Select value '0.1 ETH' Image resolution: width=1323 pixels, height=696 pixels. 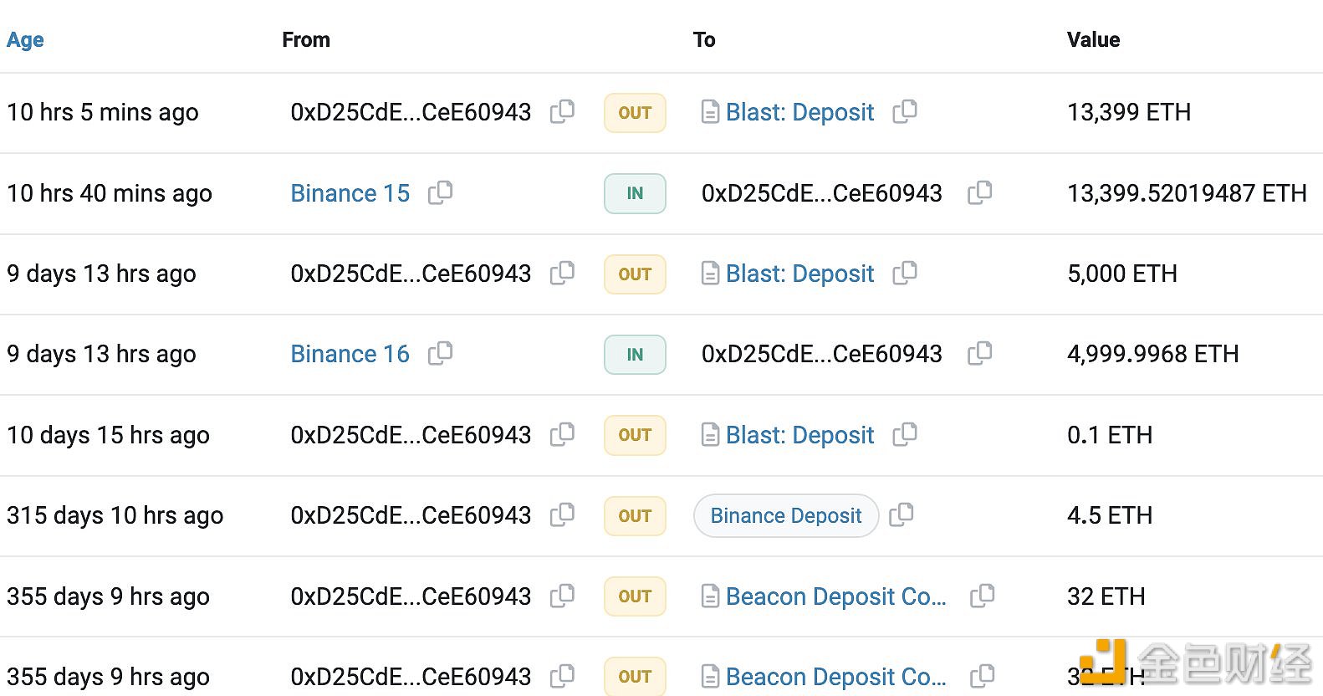[1110, 435]
